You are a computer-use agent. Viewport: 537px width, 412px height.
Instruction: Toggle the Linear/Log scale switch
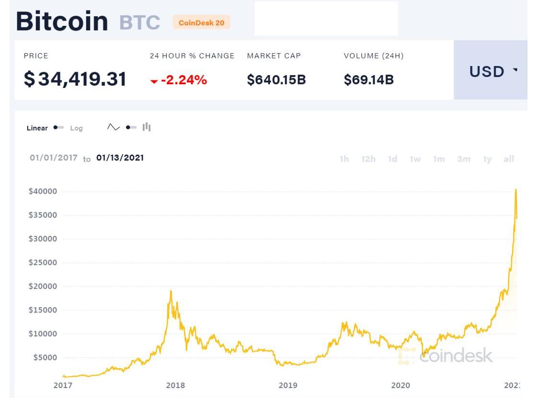pos(59,128)
